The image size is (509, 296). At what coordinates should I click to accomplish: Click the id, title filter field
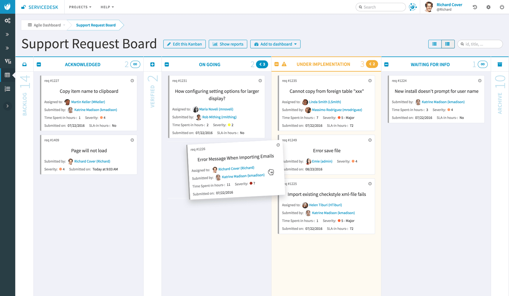pos(480,44)
